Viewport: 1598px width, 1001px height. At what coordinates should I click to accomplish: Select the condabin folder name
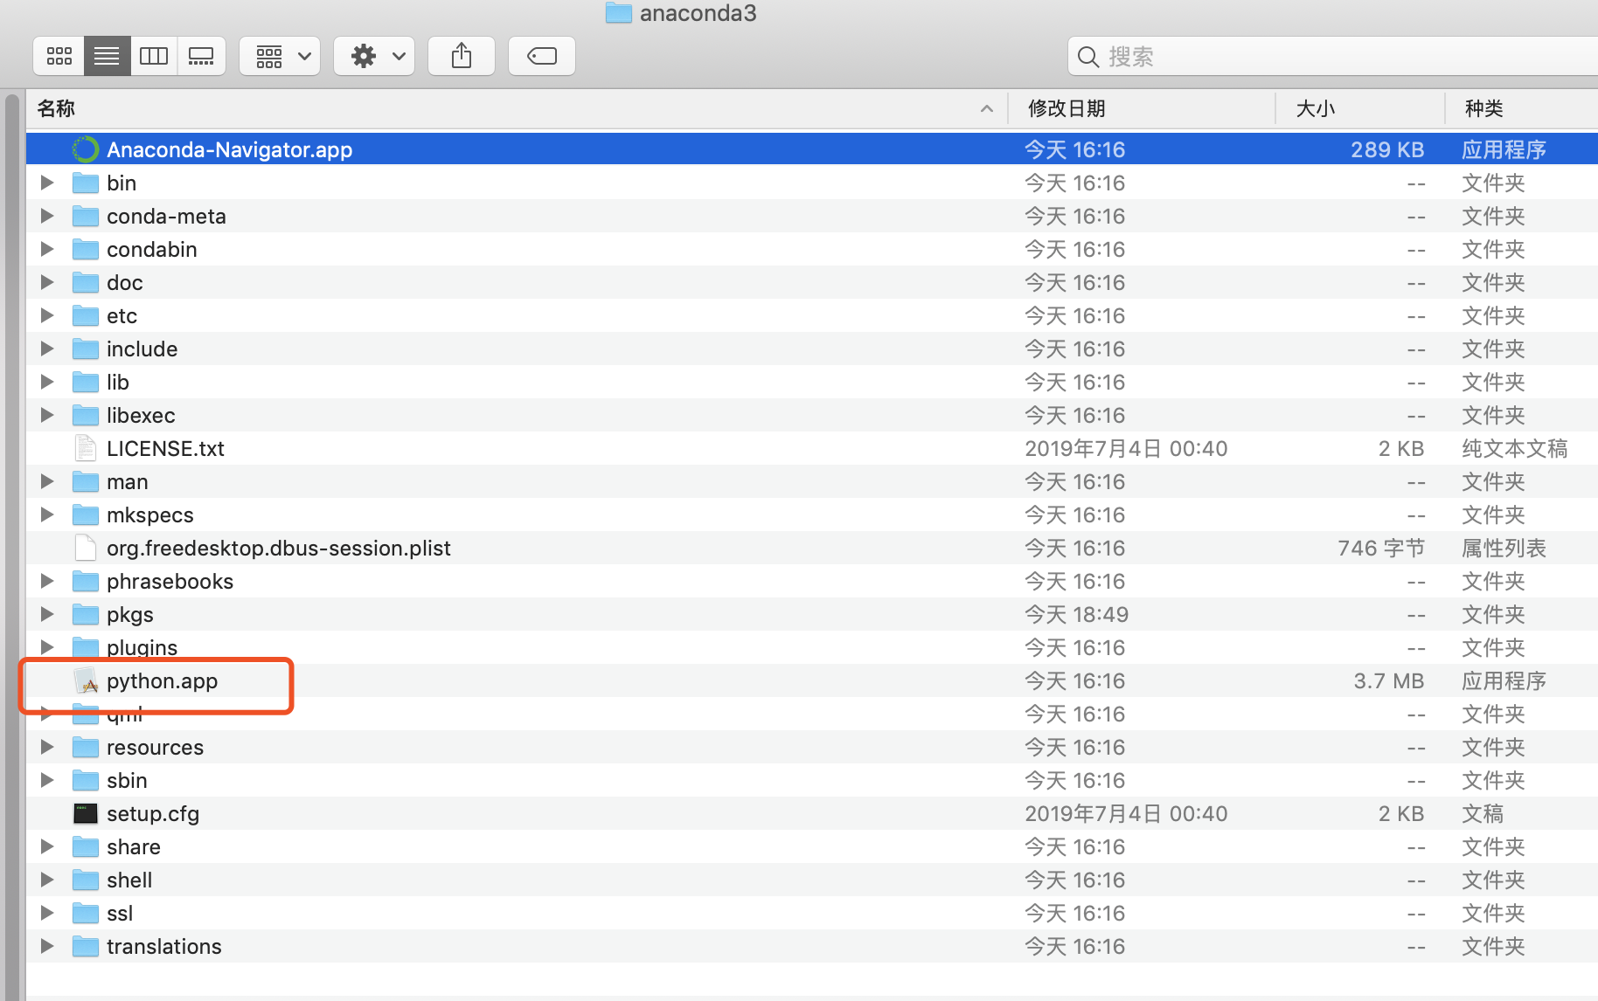152,249
